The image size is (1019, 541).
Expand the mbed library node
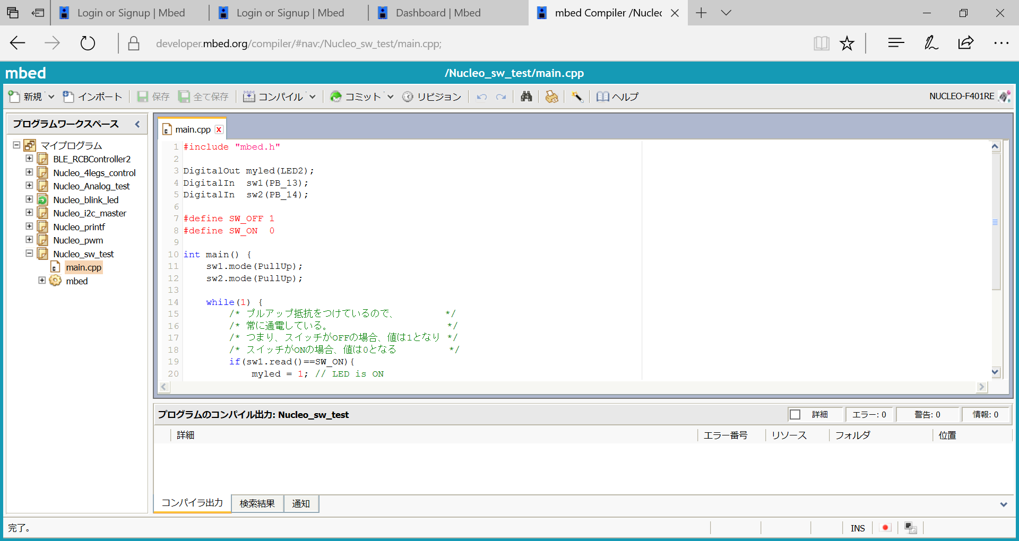(x=42, y=280)
